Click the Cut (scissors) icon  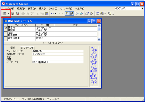coord(38,13)
